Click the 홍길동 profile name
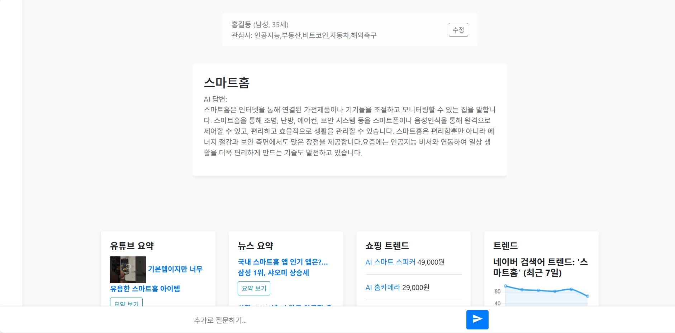675x333 pixels. click(241, 24)
